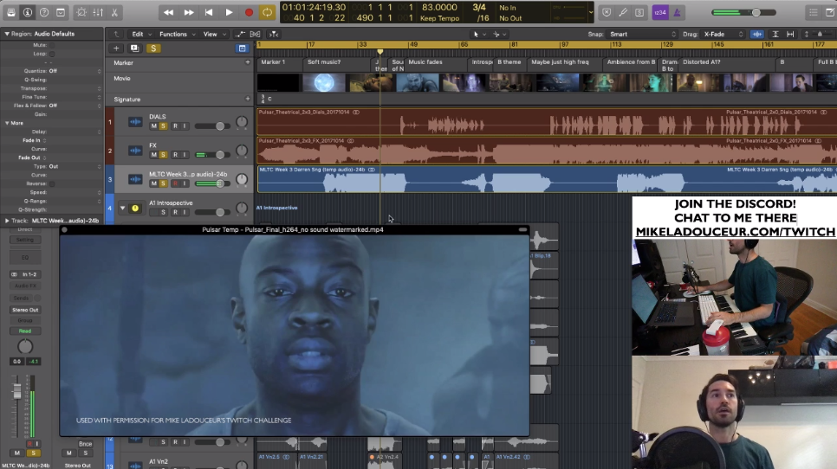Screen dimensions: 837x469
Task: Add marker with Marker plus button
Action: pyautogui.click(x=247, y=62)
